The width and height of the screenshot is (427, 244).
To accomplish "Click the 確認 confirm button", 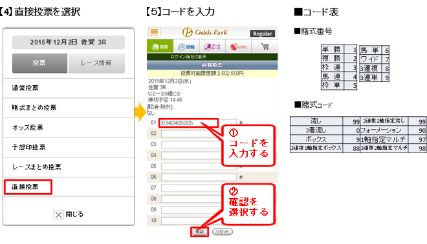I will [200, 232].
